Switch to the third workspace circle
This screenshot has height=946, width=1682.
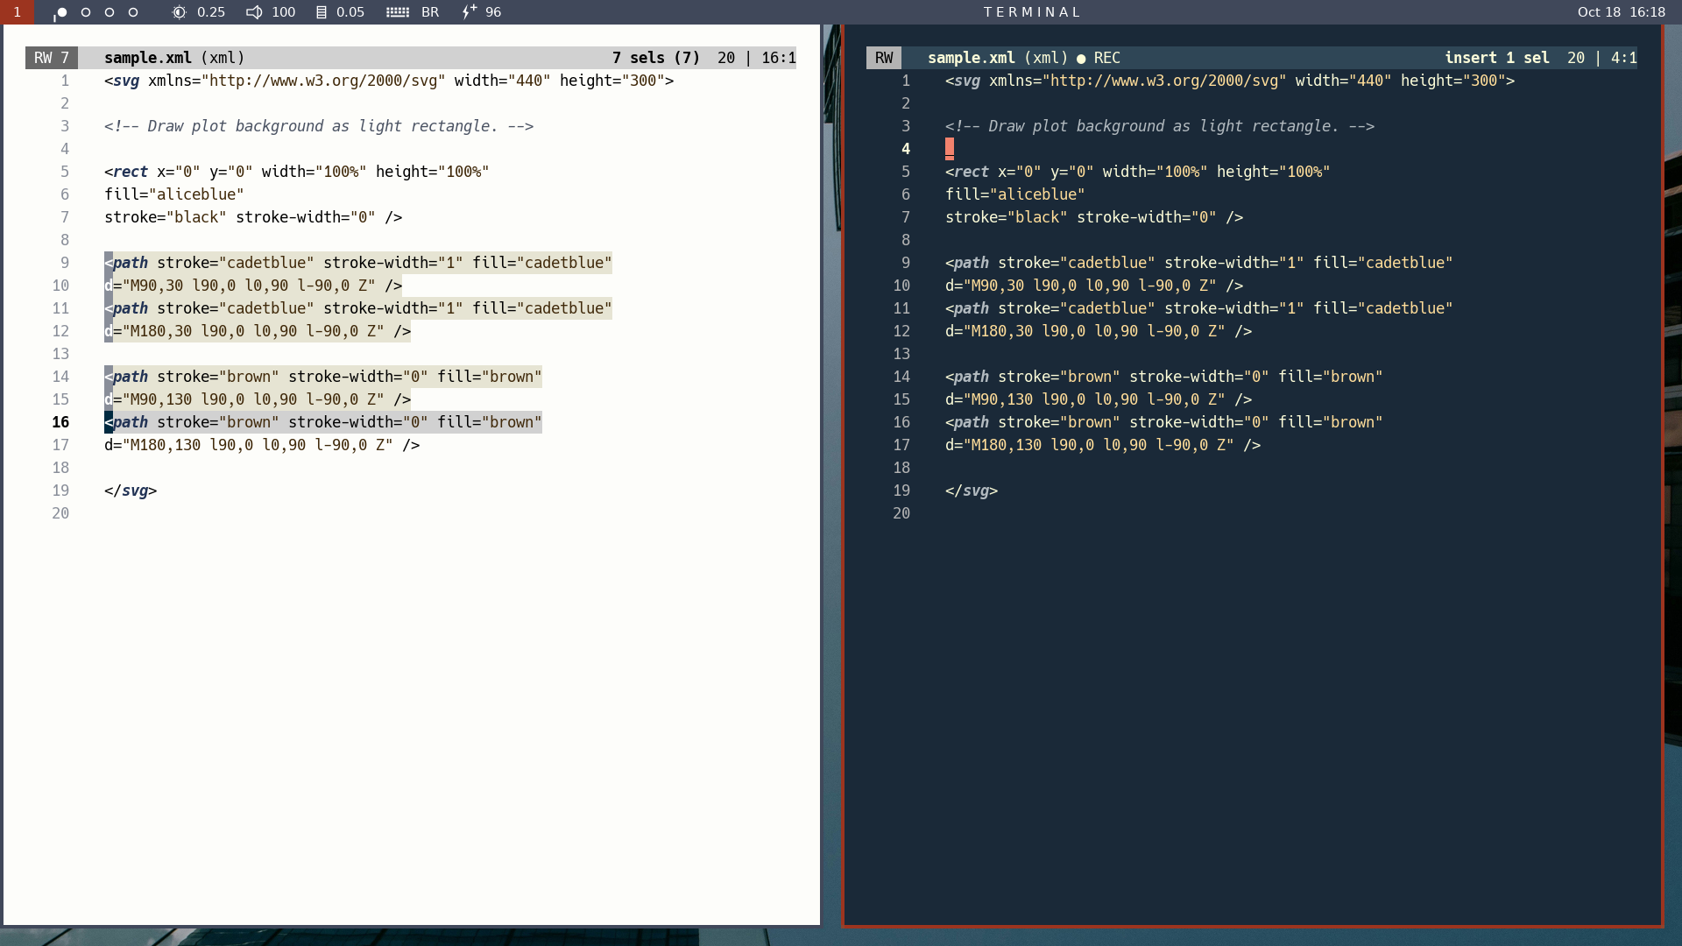[110, 12]
